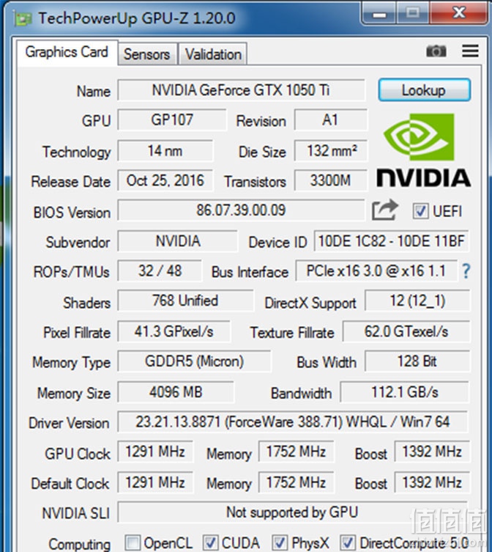Image resolution: width=492 pixels, height=552 pixels.
Task: Click the NVIDIA SLI field Not supported
Action: pyautogui.click(x=293, y=512)
